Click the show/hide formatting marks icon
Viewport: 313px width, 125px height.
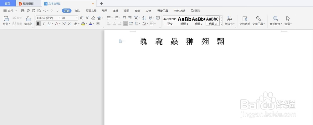coord(150,18)
